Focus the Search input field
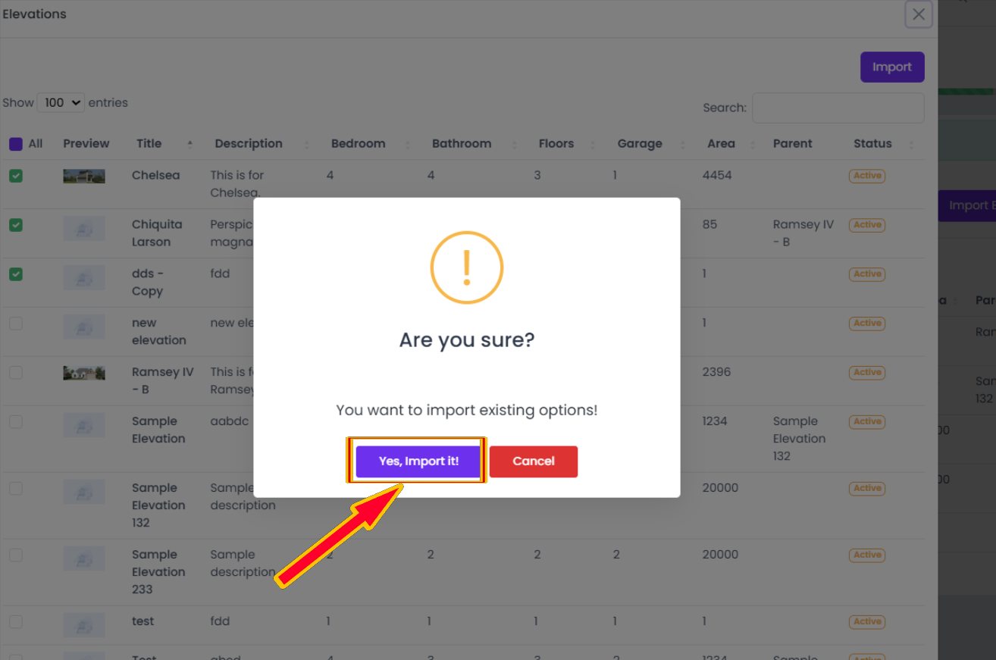 pos(838,108)
